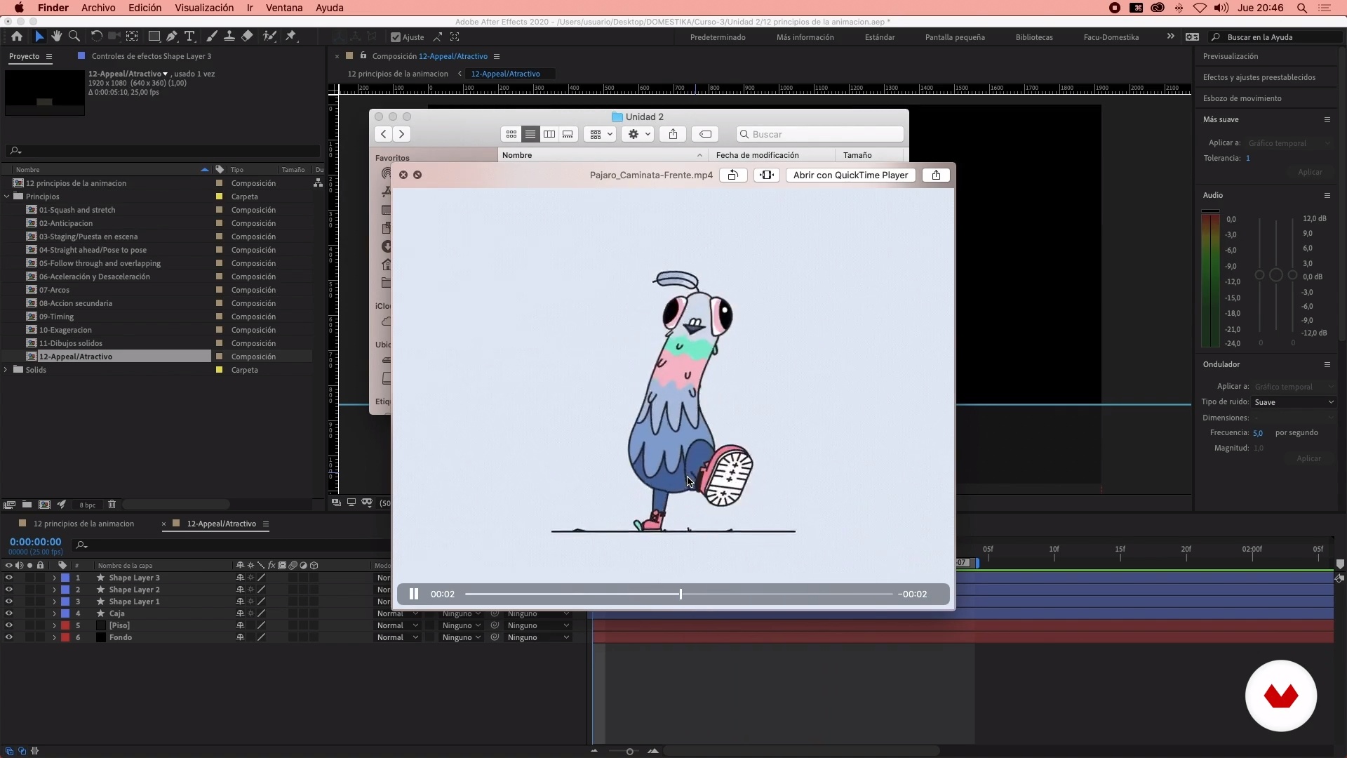The image size is (1347, 758).
Task: Collapse the Principios folder
Action: tap(7, 197)
